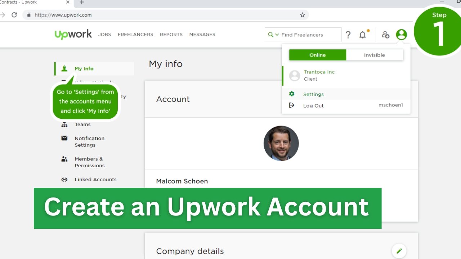
Task: Open the REPORTS menu
Action: 171,35
